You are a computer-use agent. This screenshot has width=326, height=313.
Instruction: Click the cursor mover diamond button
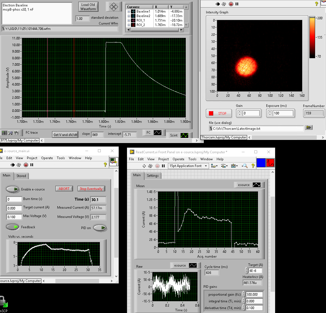coord(113,7)
